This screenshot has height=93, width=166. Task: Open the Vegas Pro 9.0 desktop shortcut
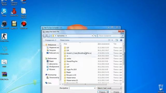pyautogui.click(x=4, y=25)
